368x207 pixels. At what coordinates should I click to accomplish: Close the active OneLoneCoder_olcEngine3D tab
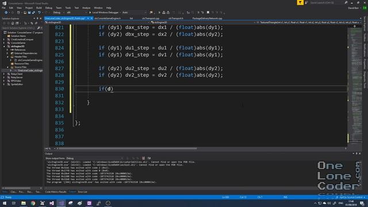tap(91, 18)
